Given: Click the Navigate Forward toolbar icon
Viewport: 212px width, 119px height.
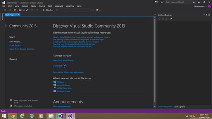Looking at the screenshot, I should coord(10,10).
